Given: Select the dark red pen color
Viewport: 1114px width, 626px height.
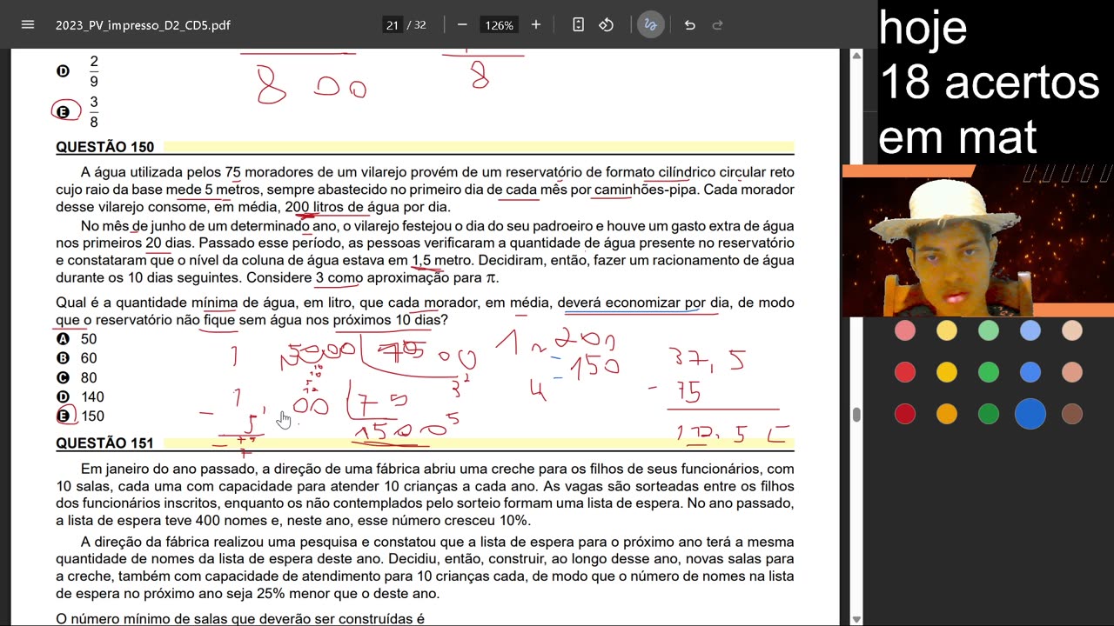Looking at the screenshot, I should (905, 414).
